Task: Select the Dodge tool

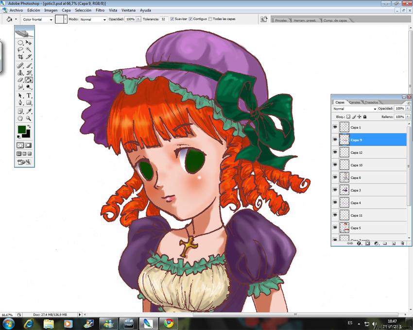Action: (29, 87)
